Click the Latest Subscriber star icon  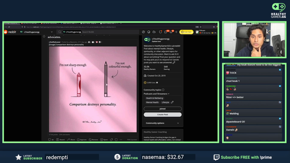19,157
